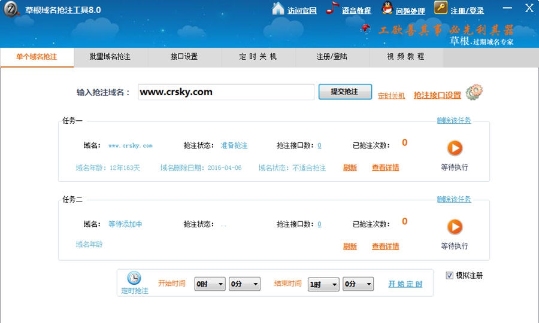
Task: Click the app logo in title bar
Action: coord(11,10)
